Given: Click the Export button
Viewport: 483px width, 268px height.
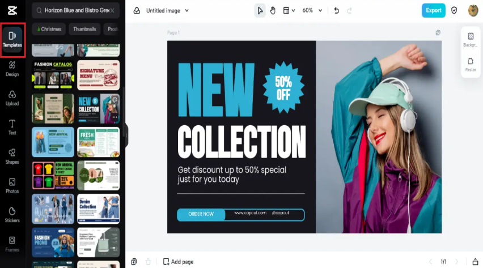Looking at the screenshot, I should tap(434, 10).
